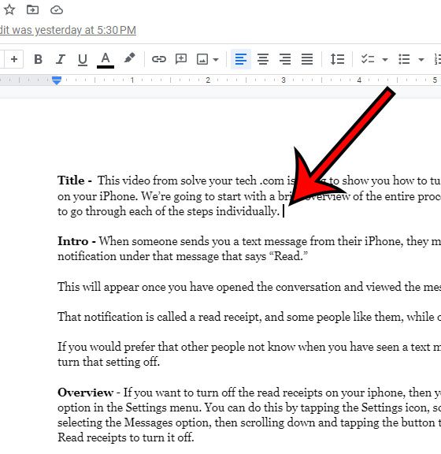Click the line starting "on your iPhone. We're going"
Viewport: 441px width, 454px height.
pyautogui.click(x=249, y=196)
